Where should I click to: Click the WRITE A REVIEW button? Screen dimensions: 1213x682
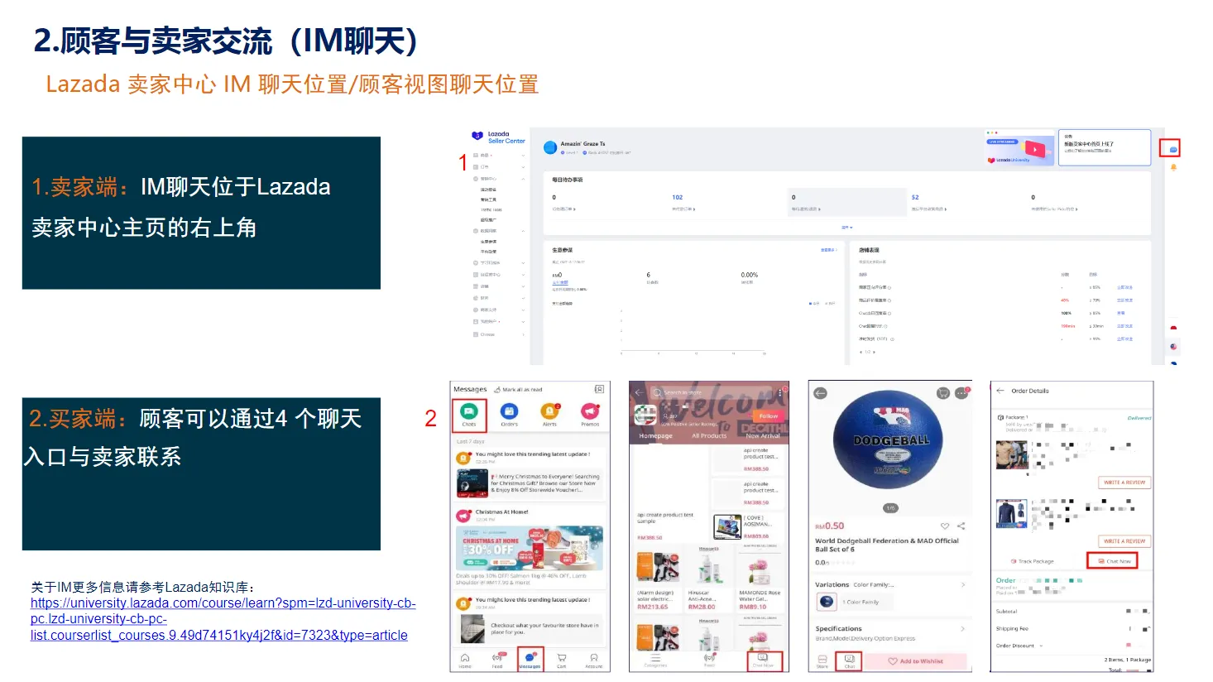1124,483
